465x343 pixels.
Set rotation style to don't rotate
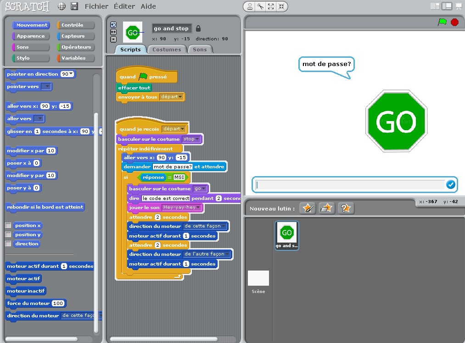coord(113,39)
